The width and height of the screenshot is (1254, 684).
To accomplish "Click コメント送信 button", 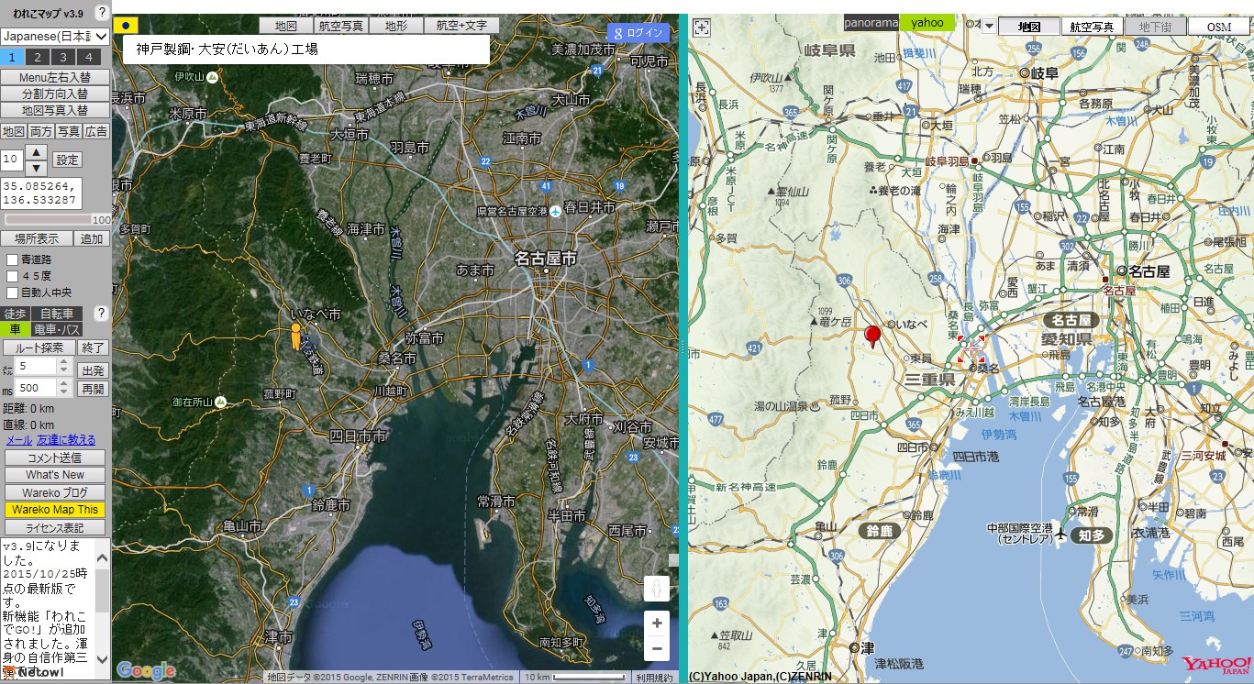I will (55, 458).
